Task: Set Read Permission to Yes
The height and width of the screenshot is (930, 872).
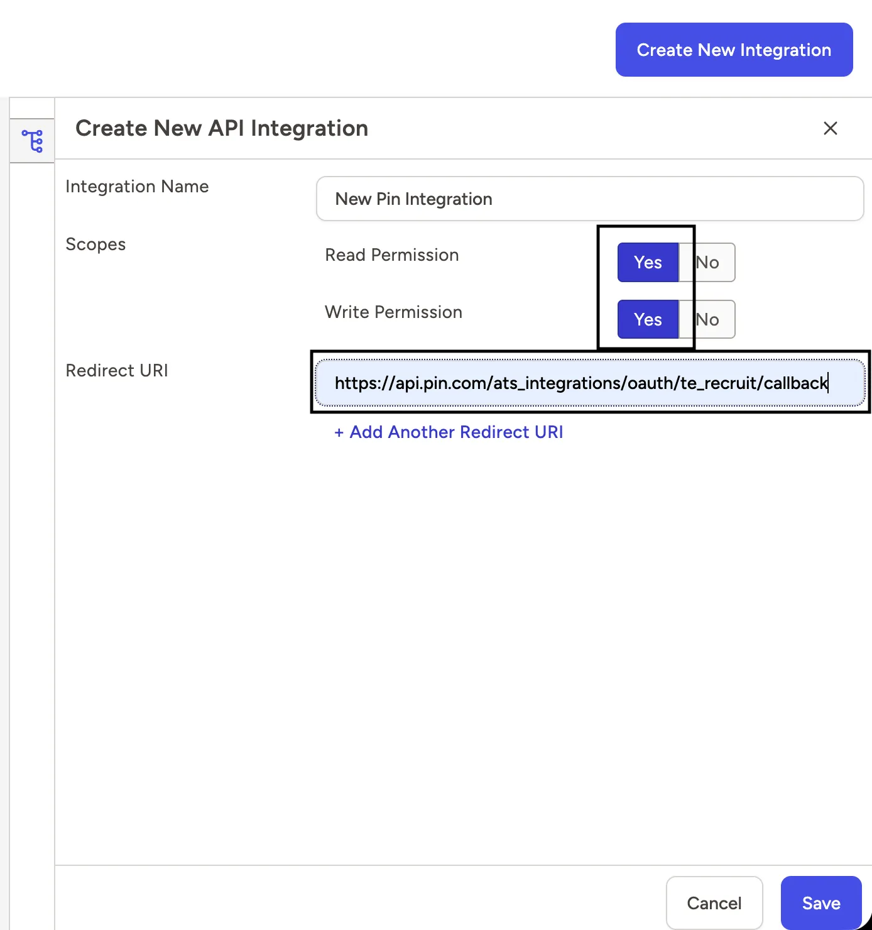Action: click(x=648, y=262)
